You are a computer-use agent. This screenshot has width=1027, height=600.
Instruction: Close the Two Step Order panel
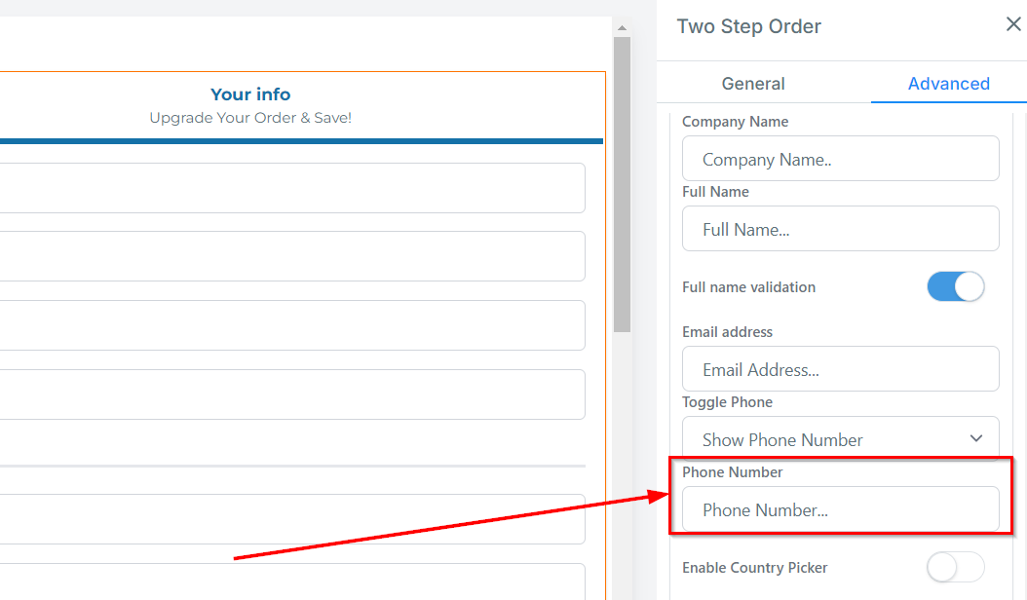point(1013,24)
